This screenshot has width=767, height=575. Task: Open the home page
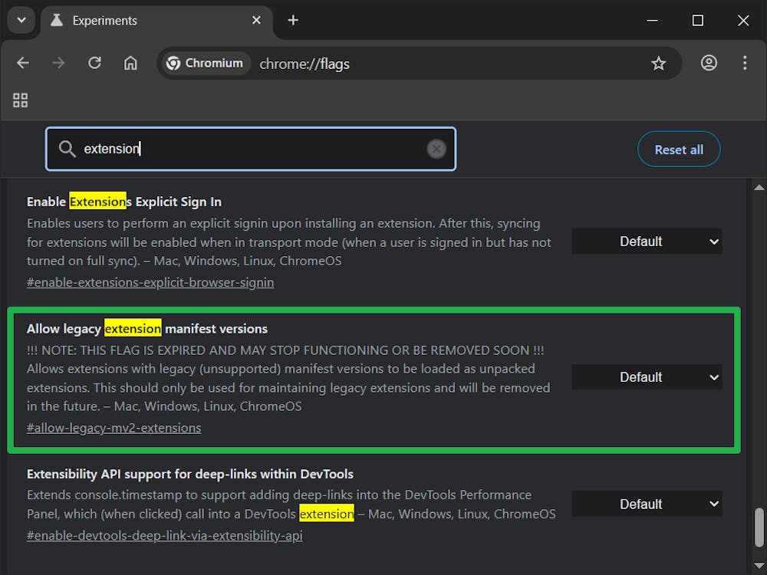130,63
